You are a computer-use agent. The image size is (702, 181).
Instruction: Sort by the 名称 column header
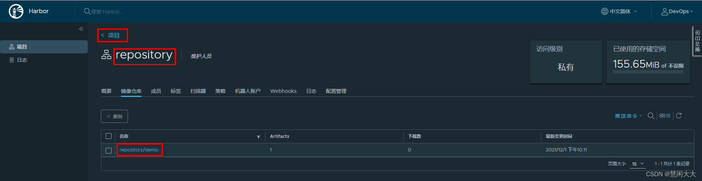[124, 136]
